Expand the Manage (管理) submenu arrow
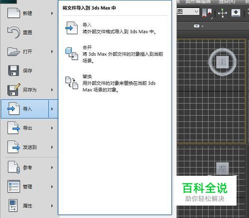This screenshot has width=249, height=218. coord(52,187)
